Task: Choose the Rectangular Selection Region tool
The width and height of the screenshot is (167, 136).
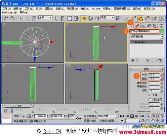Action: click(x=69, y=18)
